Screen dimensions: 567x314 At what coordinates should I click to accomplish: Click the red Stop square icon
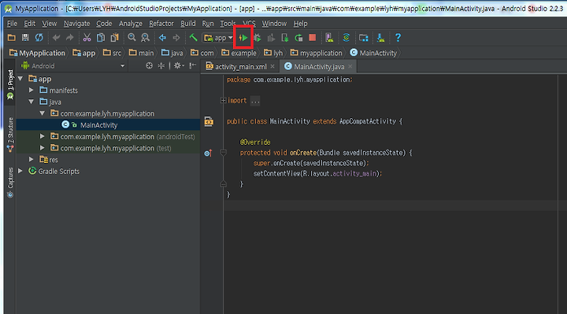(313, 38)
